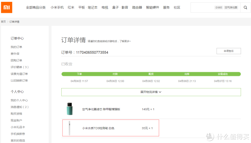251x143 pixels.
Task: Open 话费充值订单 in sidebar
Action: [x=19, y=74]
